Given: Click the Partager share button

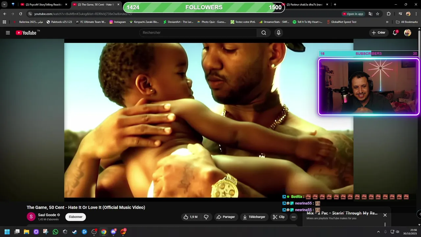Looking at the screenshot, I should pos(226,217).
